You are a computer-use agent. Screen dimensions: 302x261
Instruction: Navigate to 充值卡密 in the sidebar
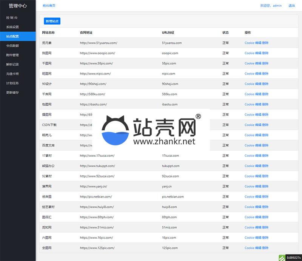pos(12,74)
